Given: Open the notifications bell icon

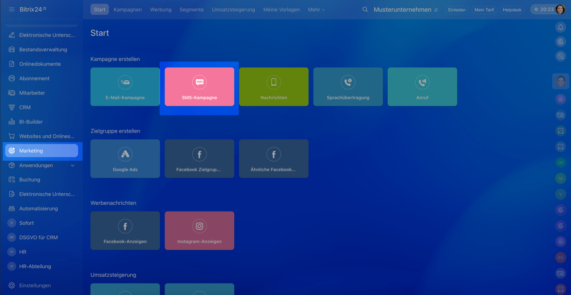Looking at the screenshot, I should (x=561, y=27).
